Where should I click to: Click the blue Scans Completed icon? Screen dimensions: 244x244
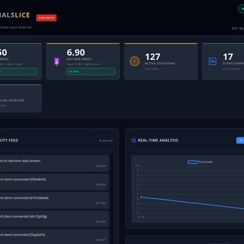pos(213,61)
